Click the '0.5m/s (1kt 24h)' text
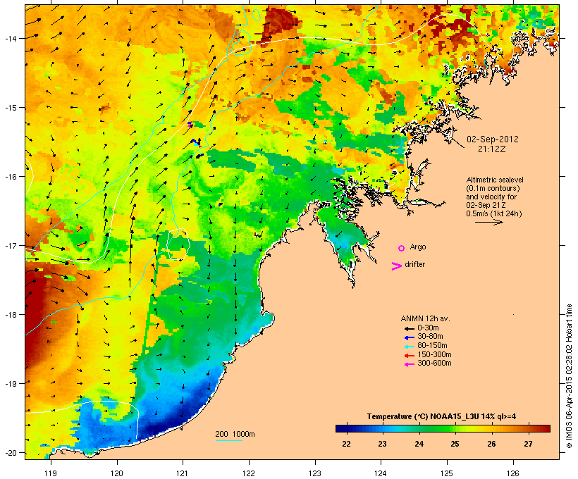578x479 pixels. pos(494,213)
